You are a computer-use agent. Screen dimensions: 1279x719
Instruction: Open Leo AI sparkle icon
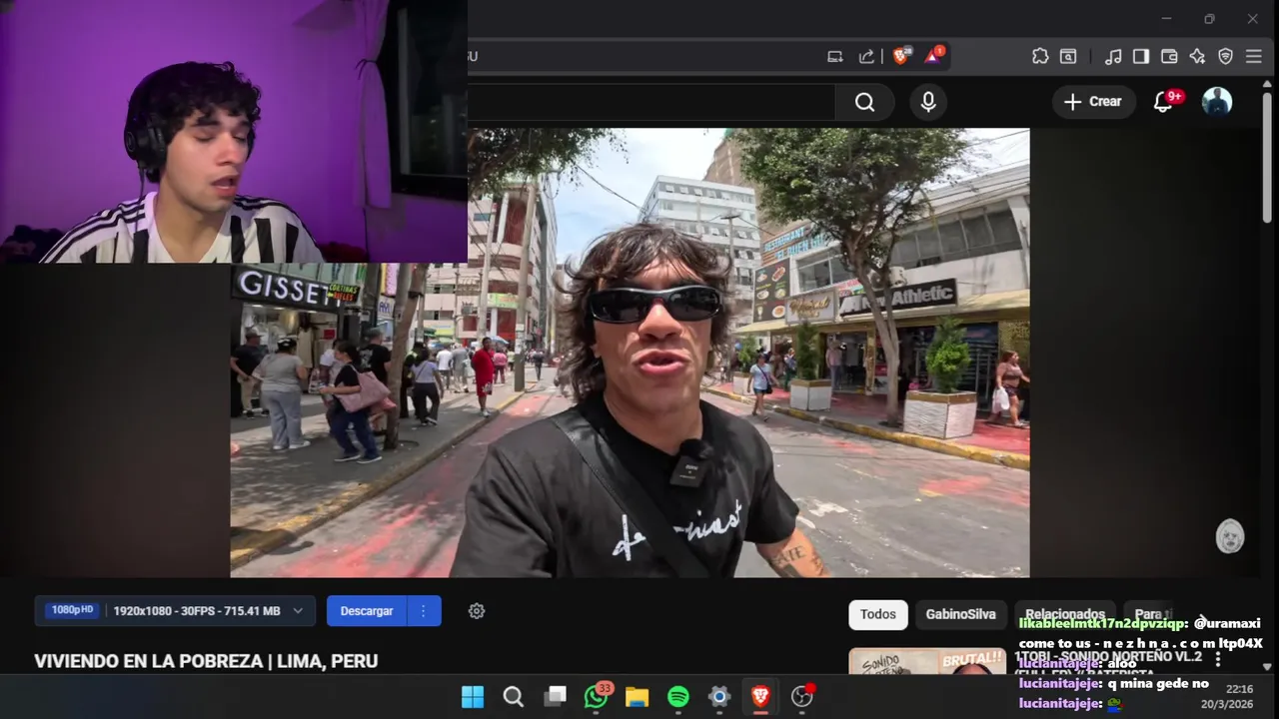click(1197, 57)
